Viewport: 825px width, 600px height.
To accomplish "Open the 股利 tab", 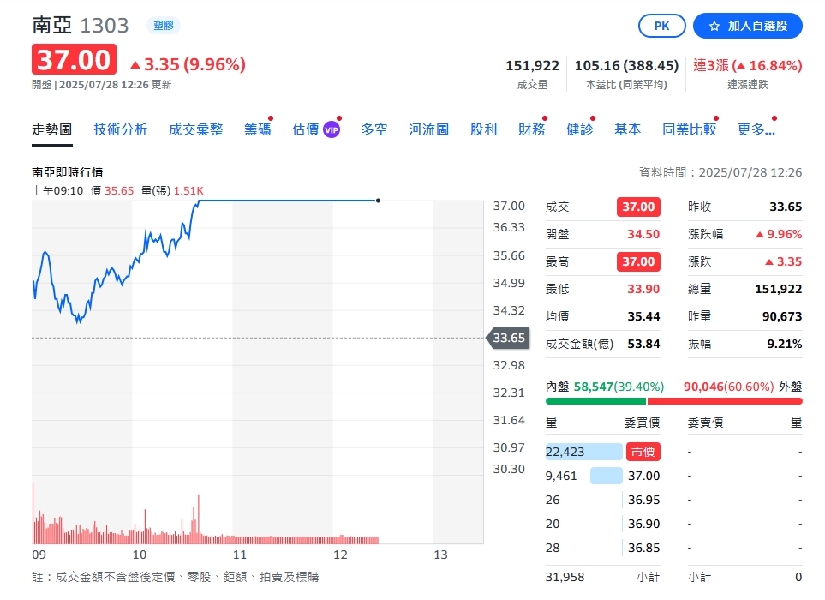I will (x=483, y=129).
